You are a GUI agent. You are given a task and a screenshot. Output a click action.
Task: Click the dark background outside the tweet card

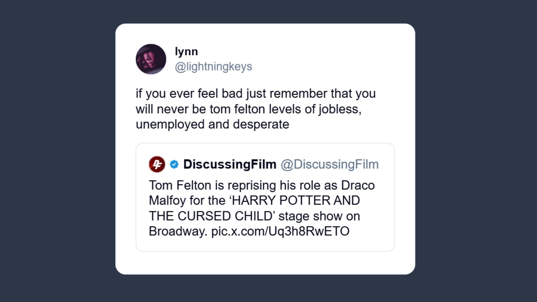pos(56,151)
